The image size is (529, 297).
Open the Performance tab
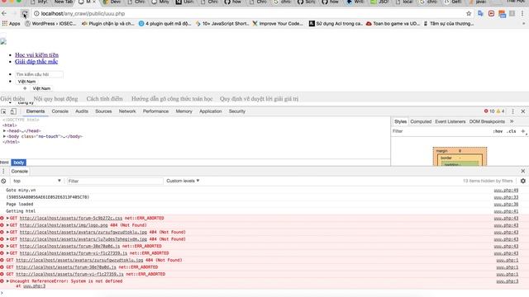point(155,111)
